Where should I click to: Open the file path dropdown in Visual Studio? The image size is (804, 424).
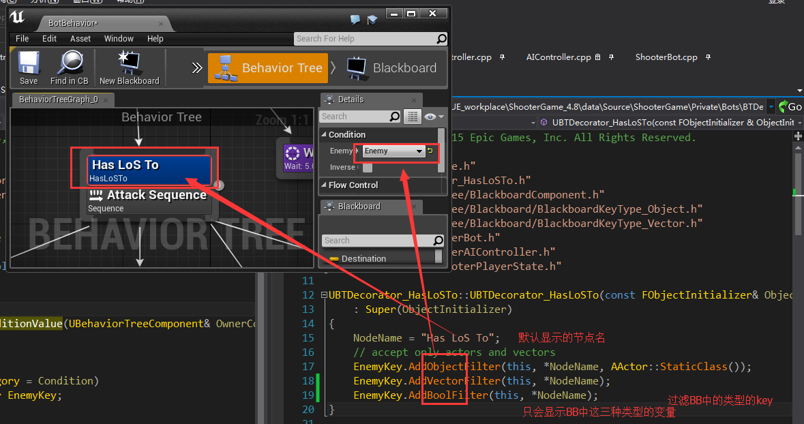[x=771, y=106]
